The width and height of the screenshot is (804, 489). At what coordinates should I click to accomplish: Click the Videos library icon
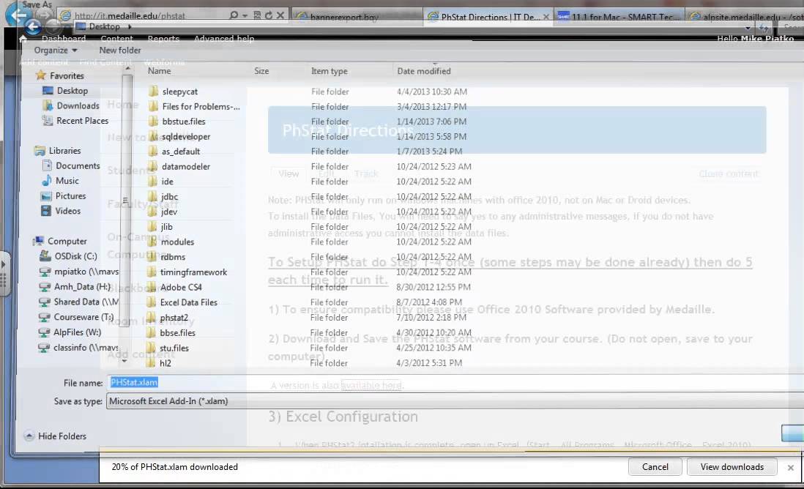pyautogui.click(x=46, y=211)
